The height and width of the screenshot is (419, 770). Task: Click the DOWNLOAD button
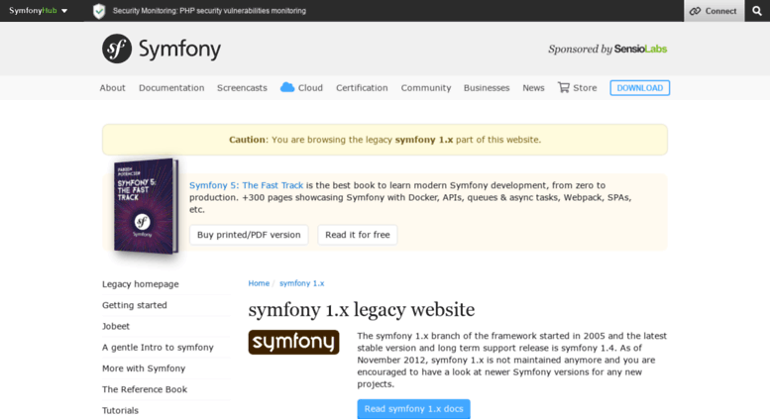click(640, 88)
